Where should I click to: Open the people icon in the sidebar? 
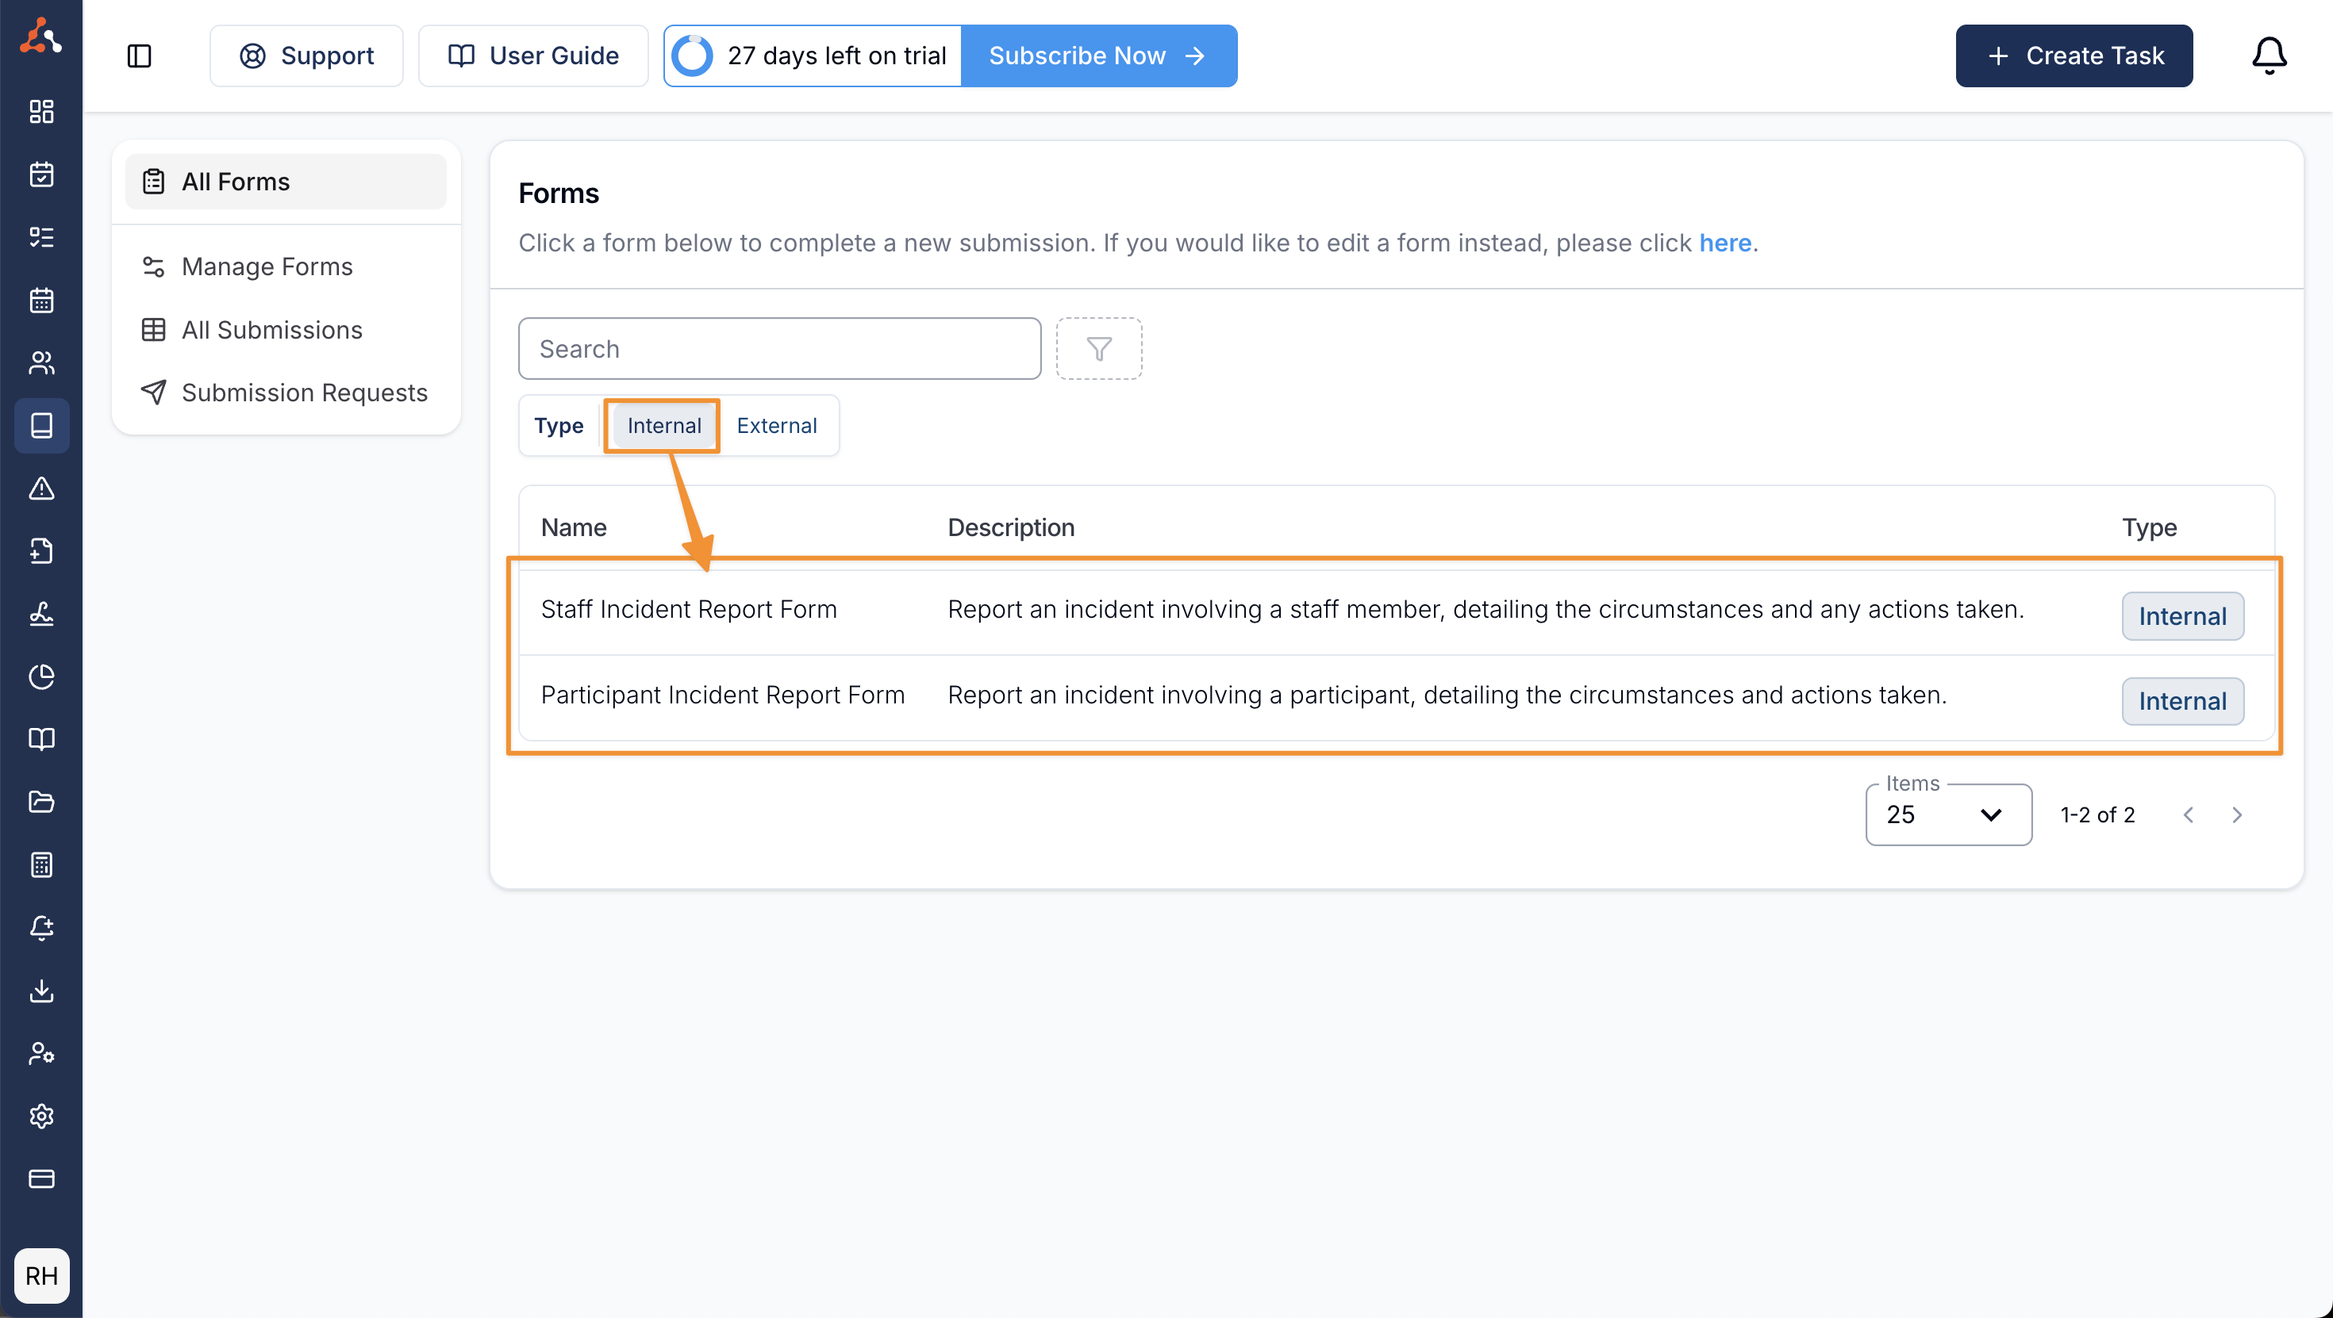[x=41, y=363]
